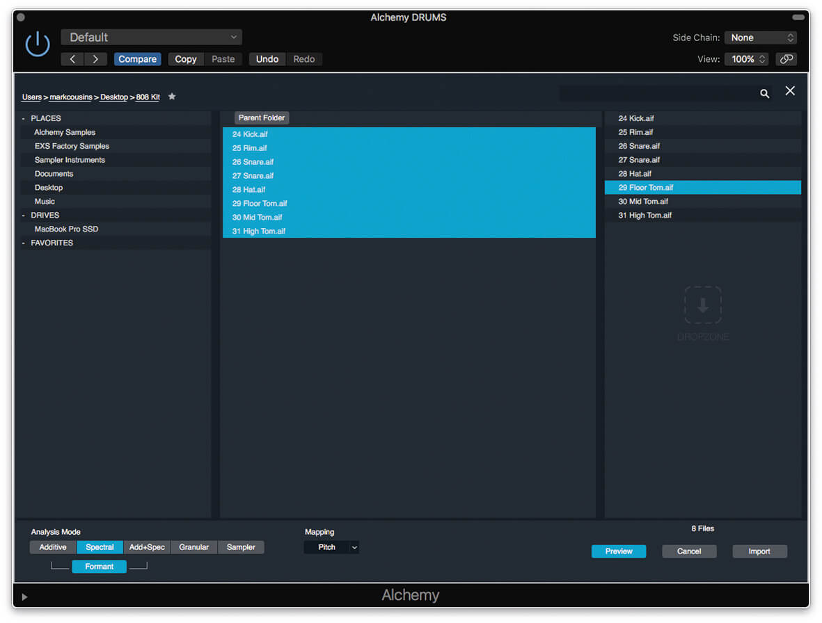Click the Import button
822x623 pixels.
(x=759, y=551)
